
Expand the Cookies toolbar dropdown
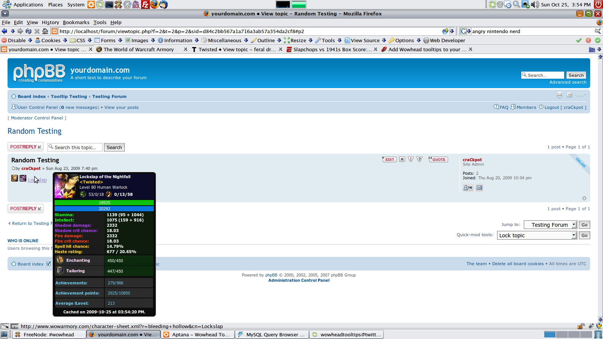pyautogui.click(x=65, y=40)
